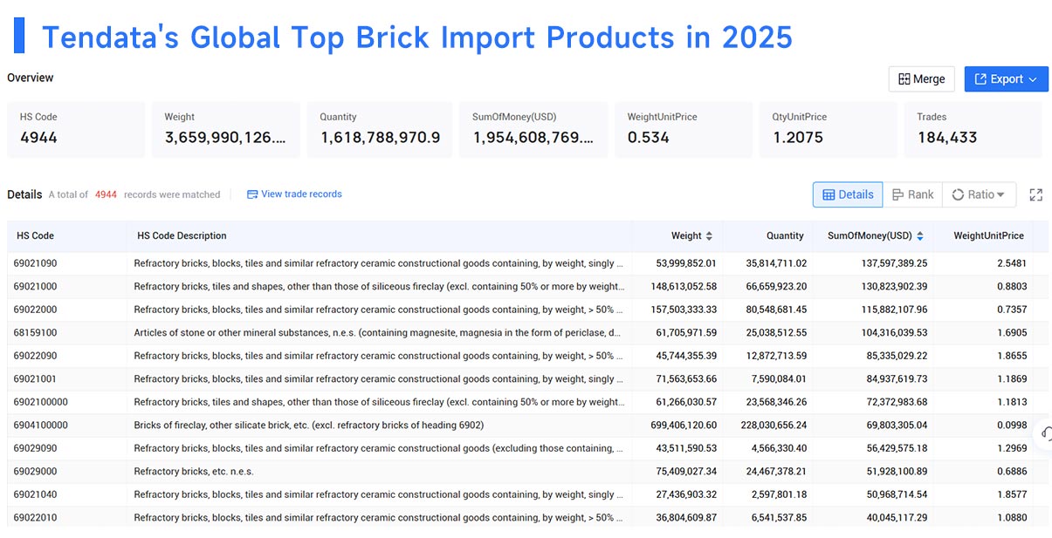Open the Ratio dropdown tab
The image size is (1052, 538).
coord(979,194)
